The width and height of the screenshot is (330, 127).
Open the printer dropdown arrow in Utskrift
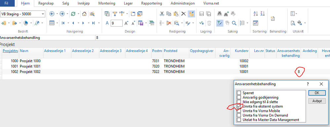305,23
